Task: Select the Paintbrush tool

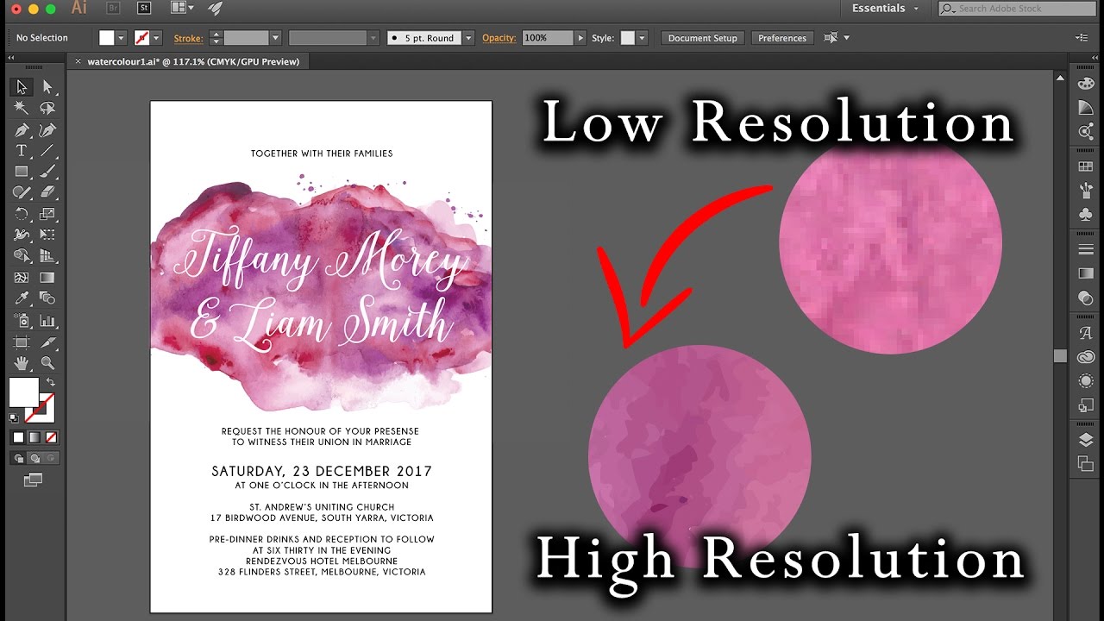Action: (x=47, y=172)
